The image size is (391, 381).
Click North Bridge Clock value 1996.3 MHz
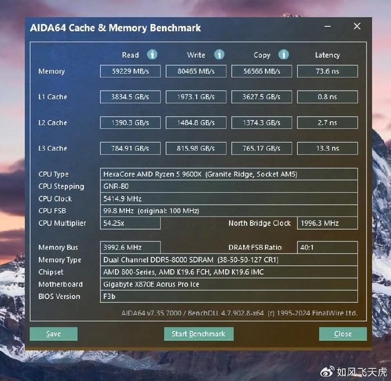tap(327, 223)
